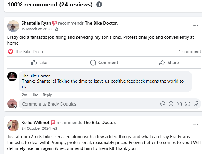
Task: Share Shantelle Ryan's review
Action: [x=169, y=63]
